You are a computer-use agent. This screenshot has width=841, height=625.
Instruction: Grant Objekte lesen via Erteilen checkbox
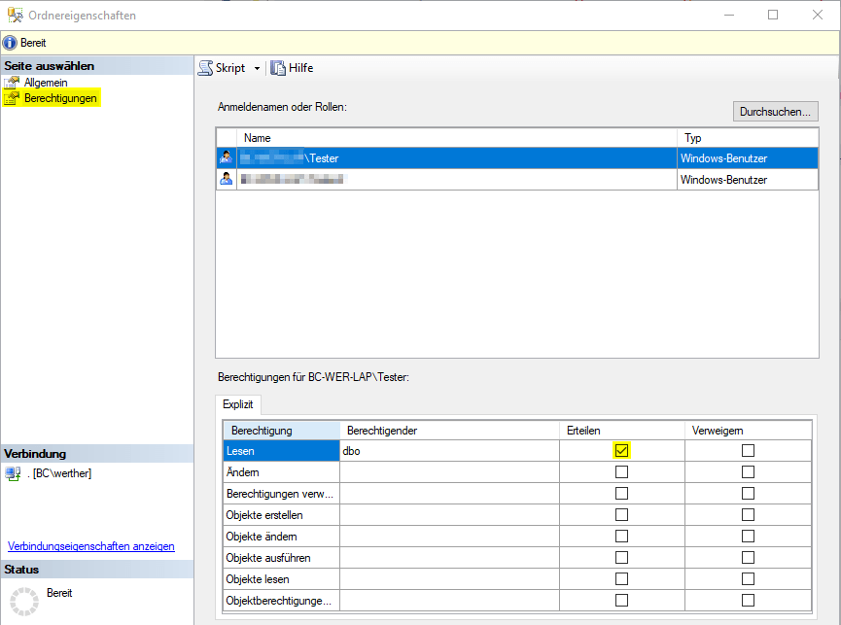(x=621, y=579)
